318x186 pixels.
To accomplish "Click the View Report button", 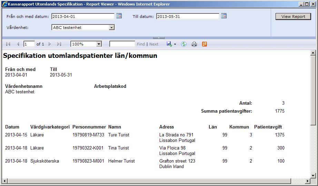I will point(293,17).
